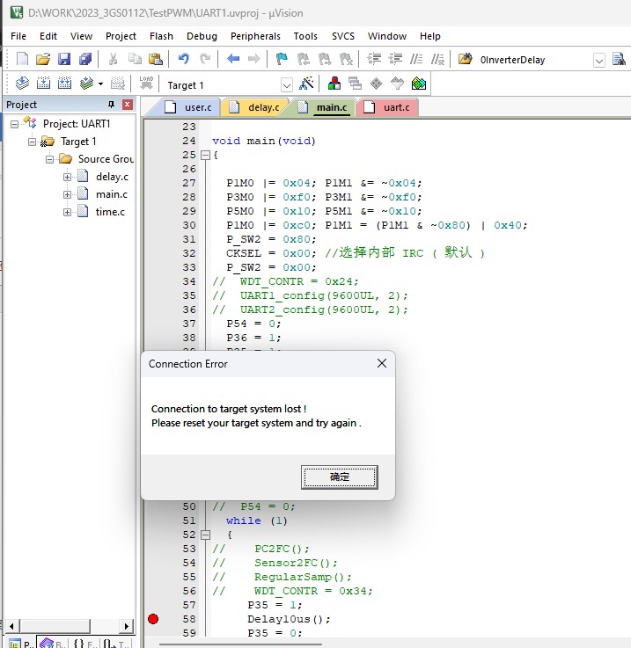Click the New file icon
The image size is (631, 648).
click(22, 59)
